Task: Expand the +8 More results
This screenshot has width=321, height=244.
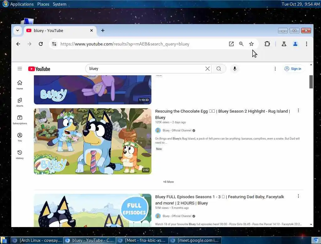Action: (168, 182)
